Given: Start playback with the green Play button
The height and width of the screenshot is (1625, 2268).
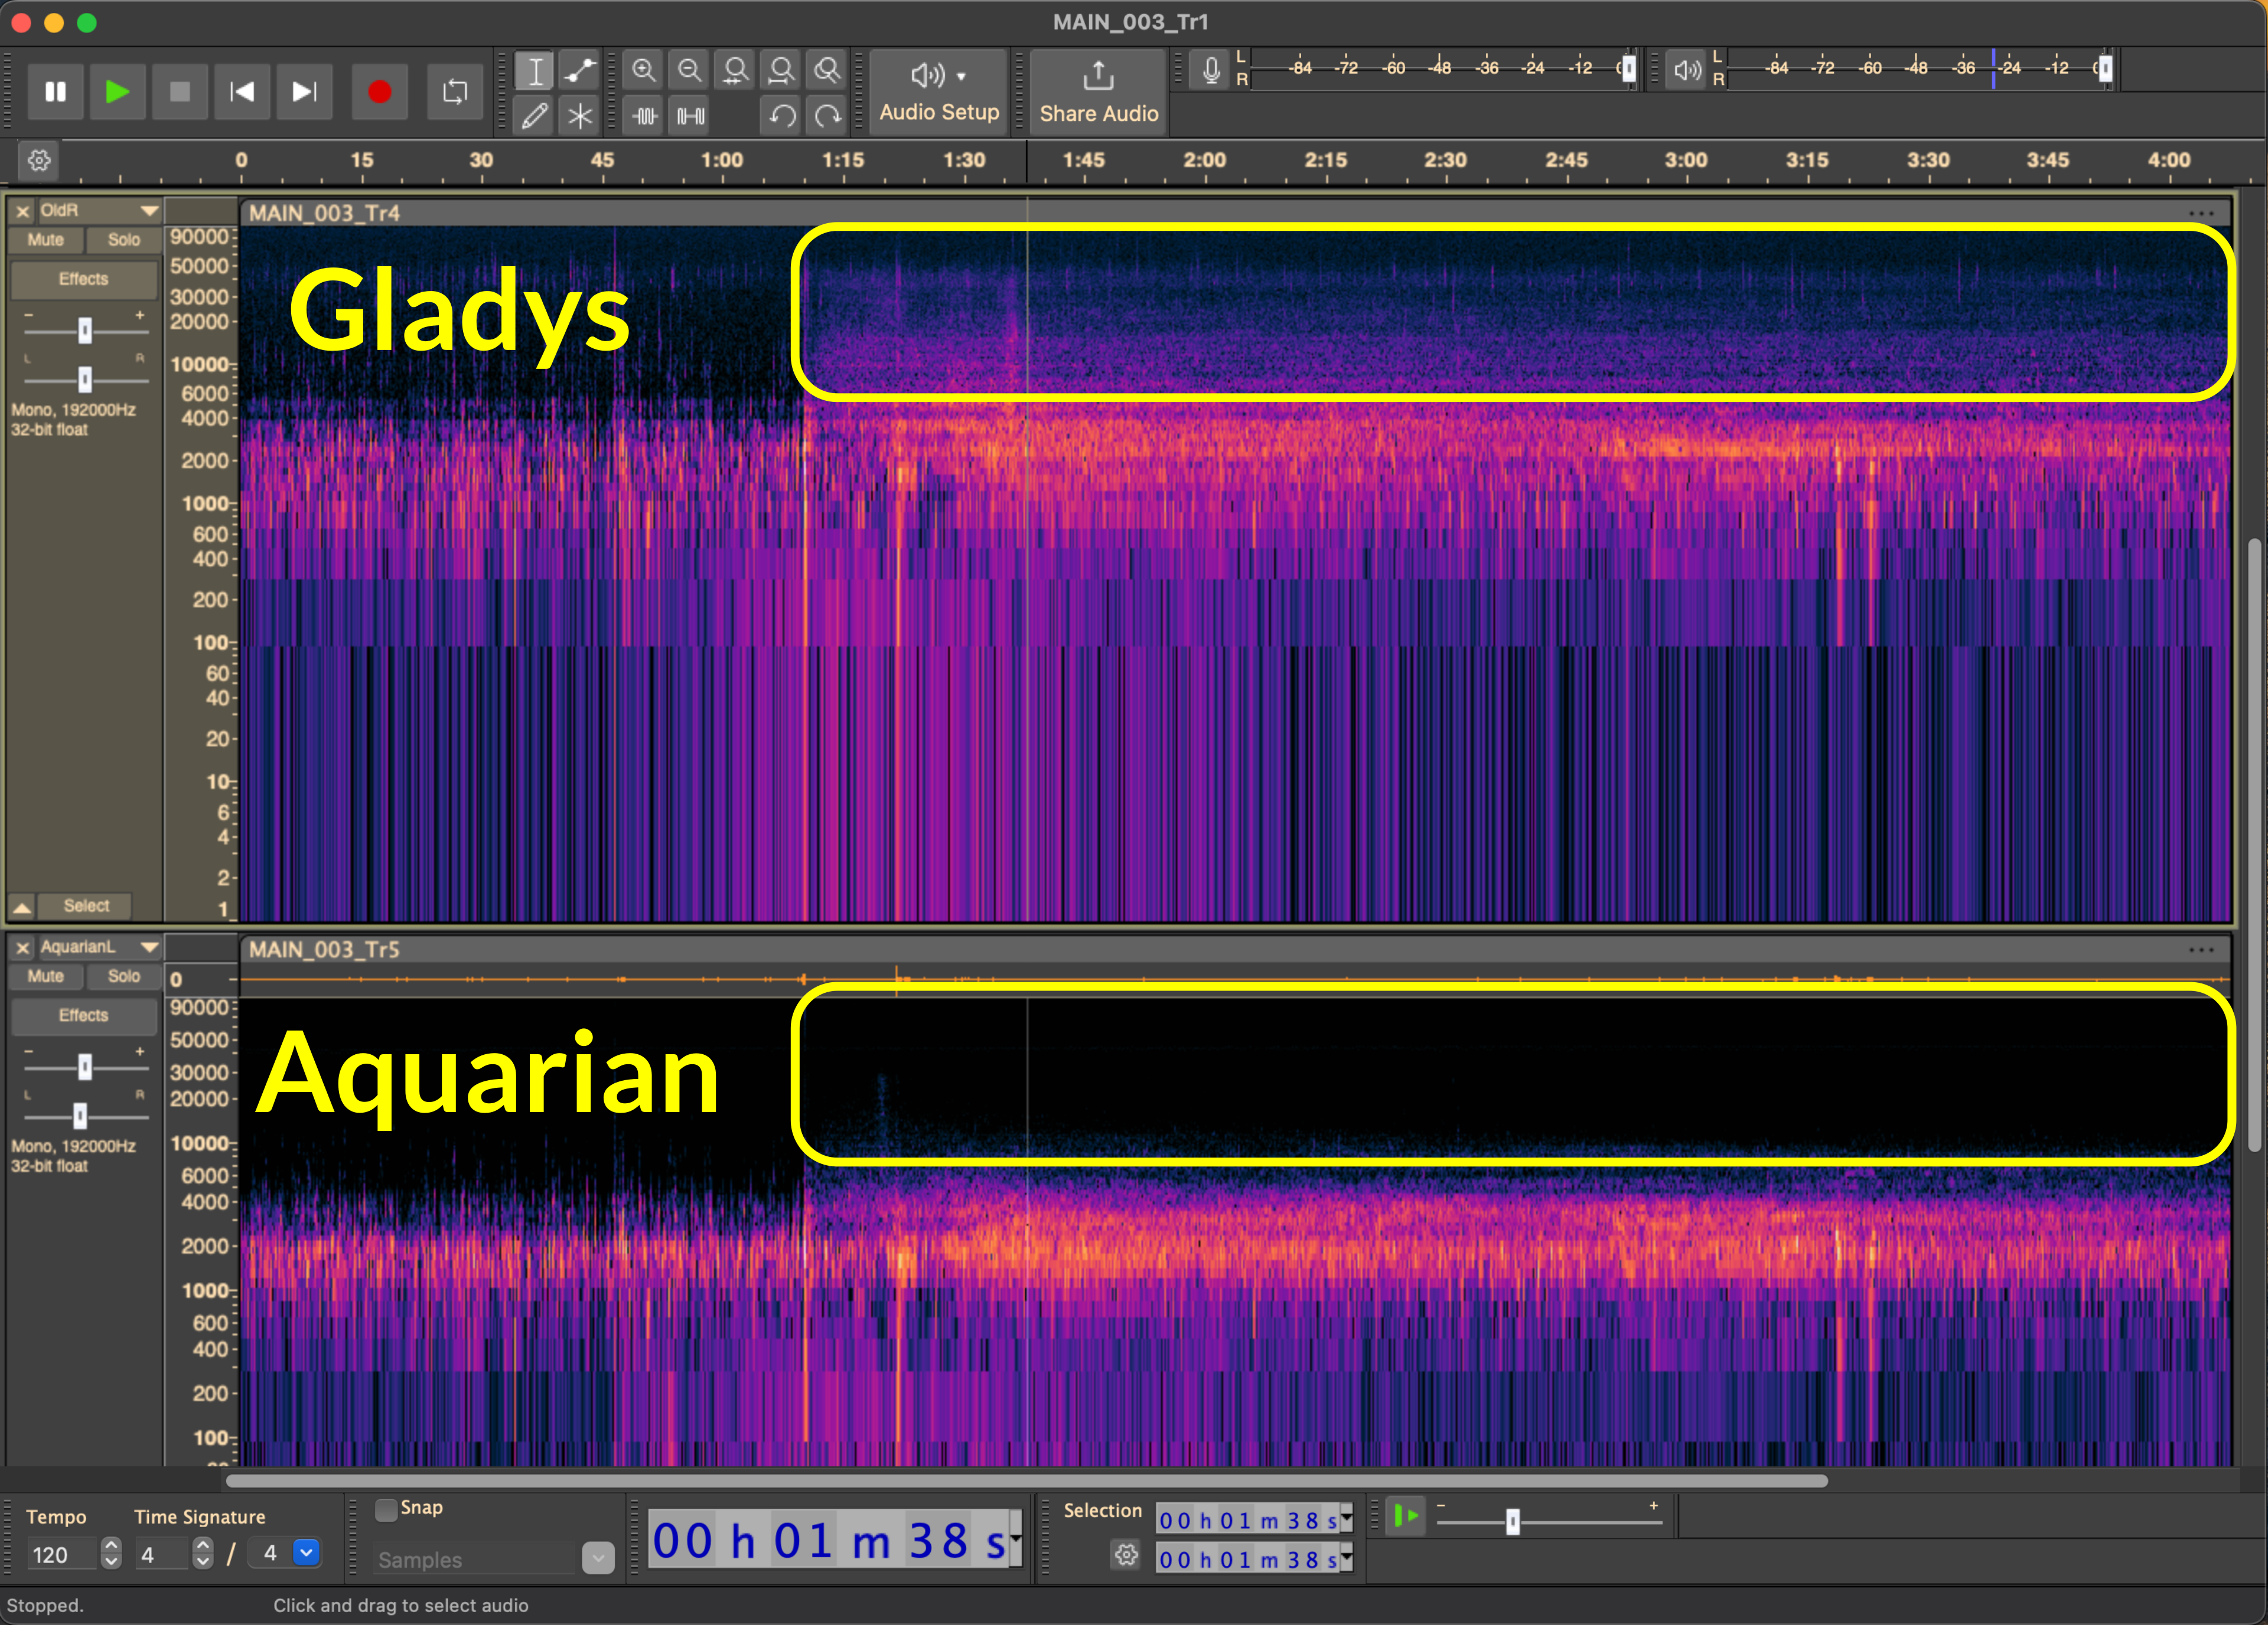Looking at the screenshot, I should pyautogui.click(x=117, y=92).
